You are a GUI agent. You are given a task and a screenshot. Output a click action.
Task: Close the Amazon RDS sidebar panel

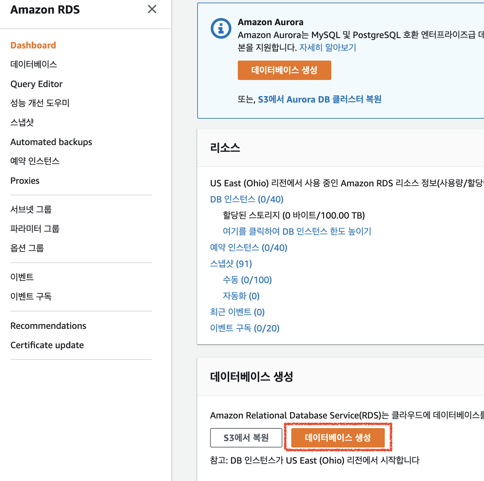point(152,9)
